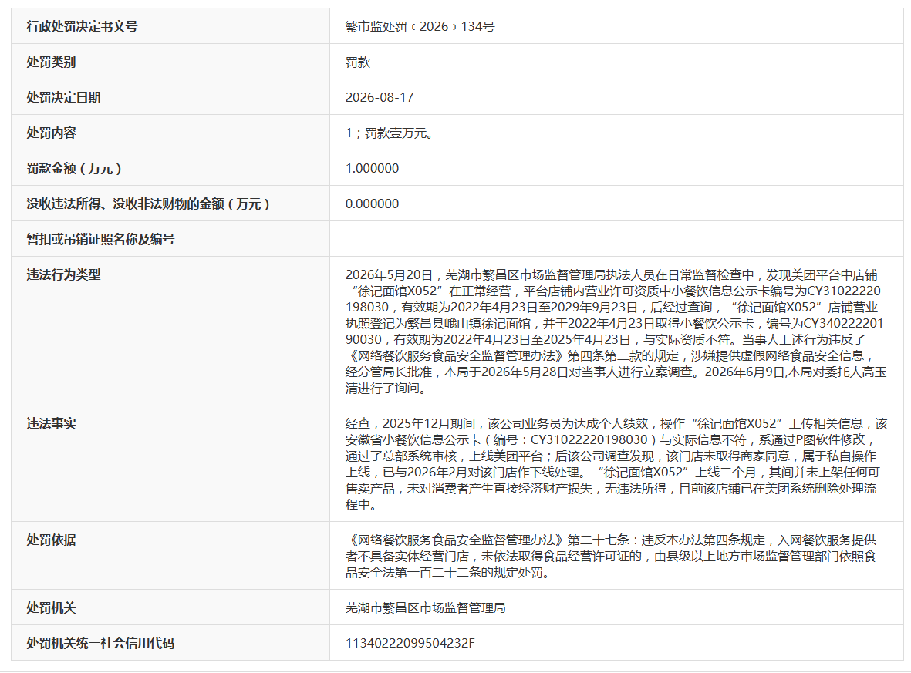911x673 pixels.
Task: Click the paragraph beginning 经查，2025年12月期间
Action: (616, 464)
